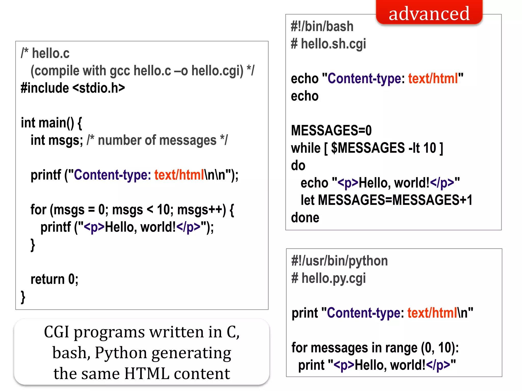522x391 pixels.
Task: Click the 'done' keyword in bash box
Action: click(305, 218)
